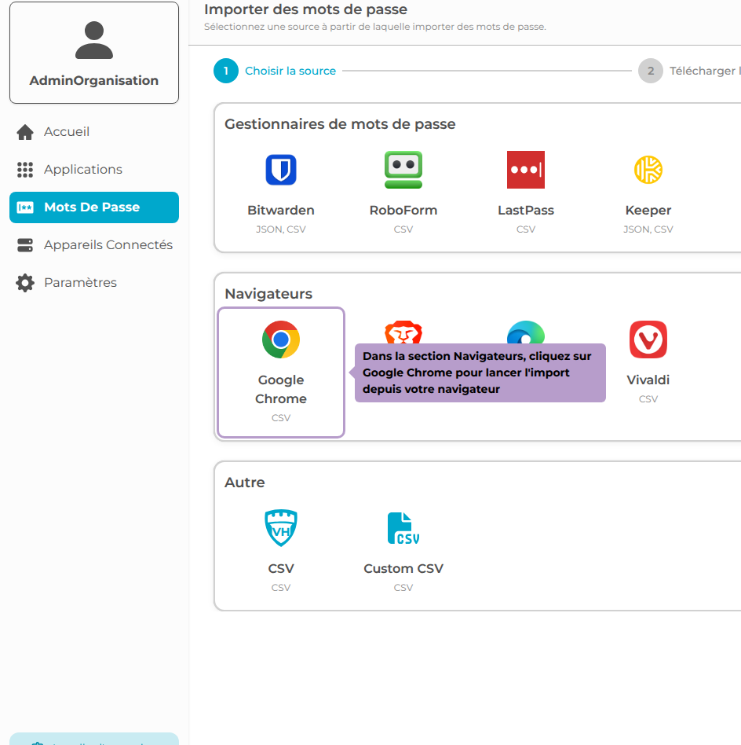The height and width of the screenshot is (745, 741).
Task: Click the Google Chrome label text
Action: tap(280, 389)
